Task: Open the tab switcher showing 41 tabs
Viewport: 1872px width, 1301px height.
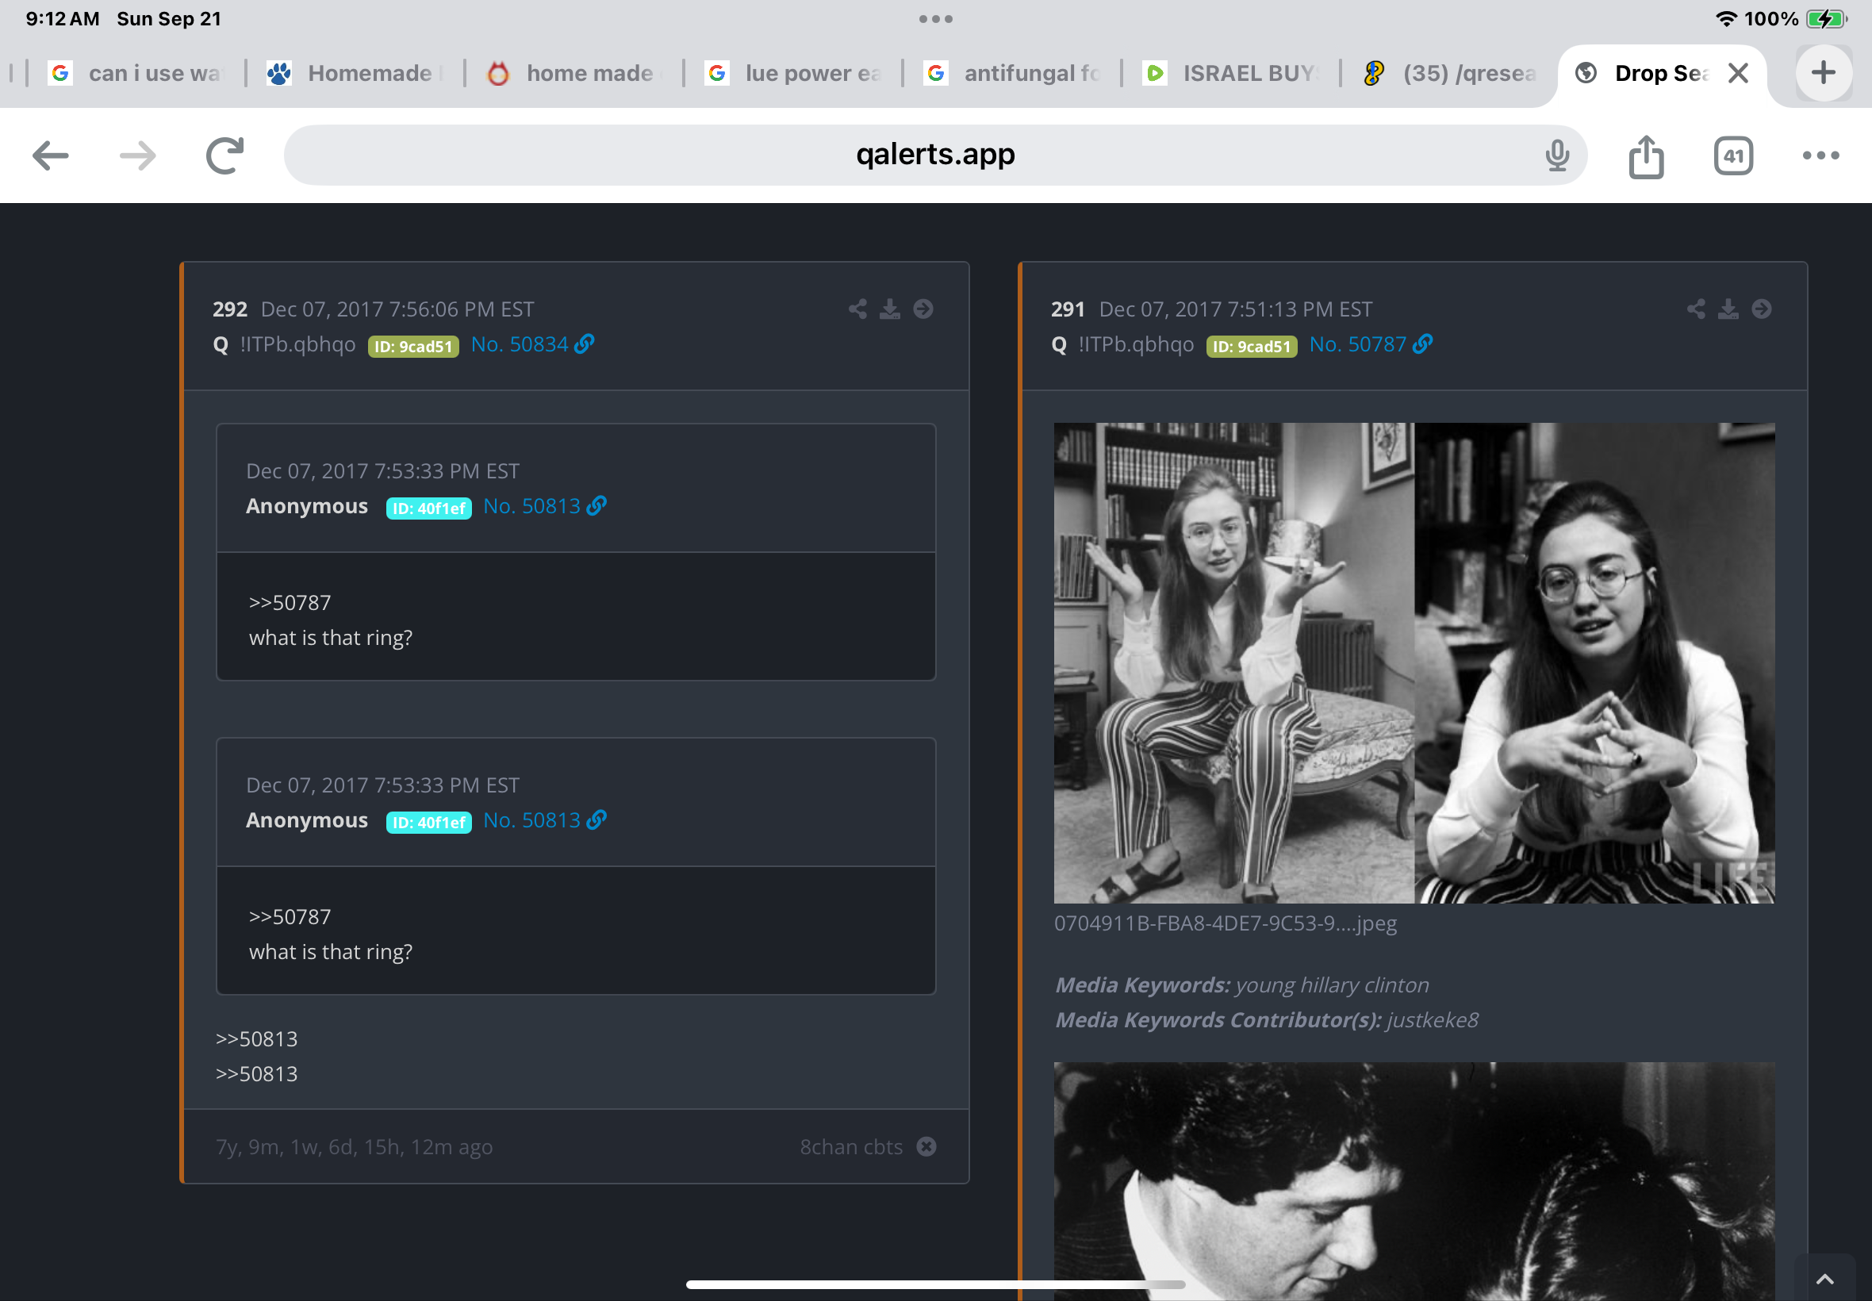Action: click(1732, 155)
